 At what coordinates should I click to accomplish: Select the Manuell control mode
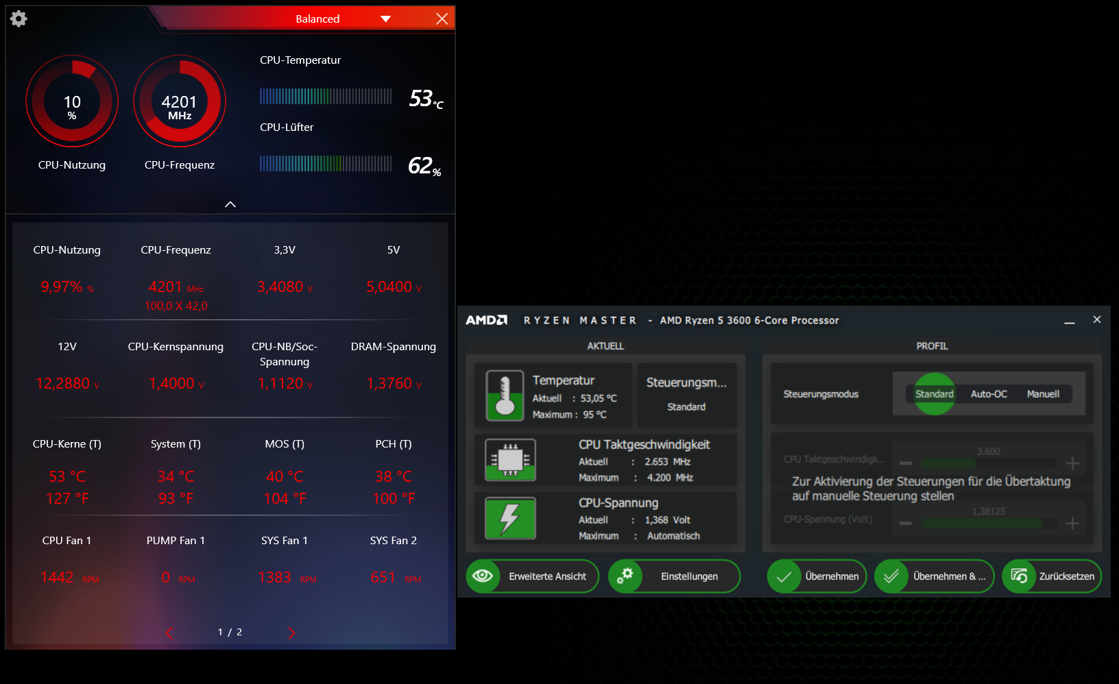[1043, 394]
